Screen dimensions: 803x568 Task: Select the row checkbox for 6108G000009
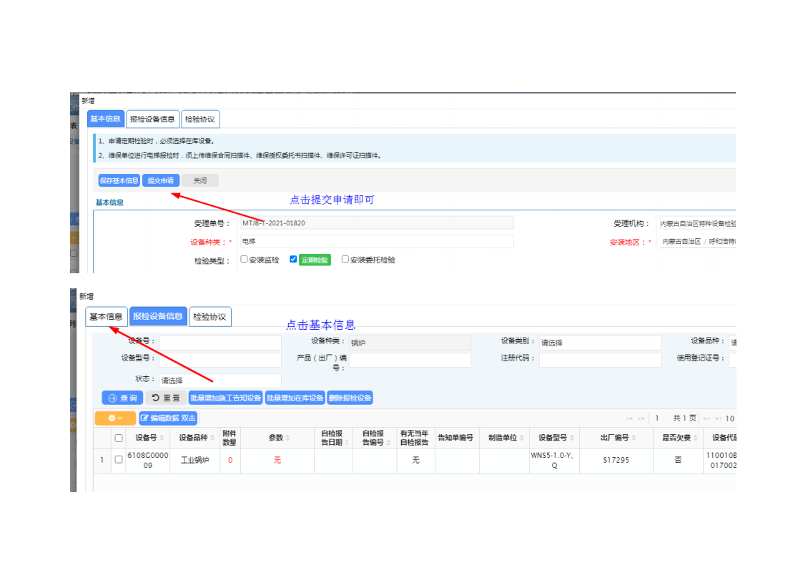coord(119,459)
